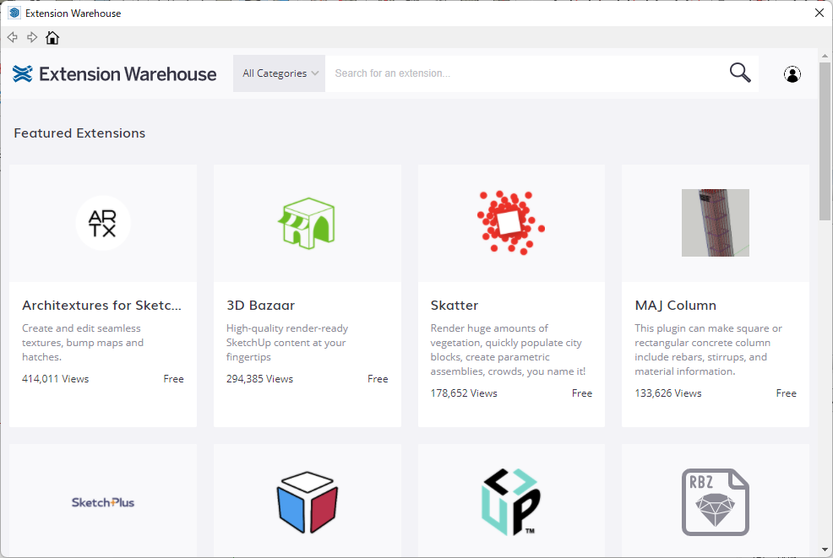833x558 pixels.
Task: Click the back navigation arrow
Action: (13, 37)
